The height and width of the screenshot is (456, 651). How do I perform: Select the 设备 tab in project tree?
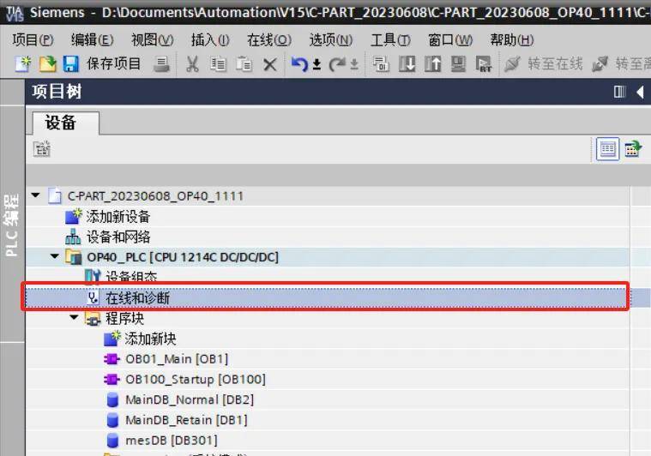click(65, 123)
